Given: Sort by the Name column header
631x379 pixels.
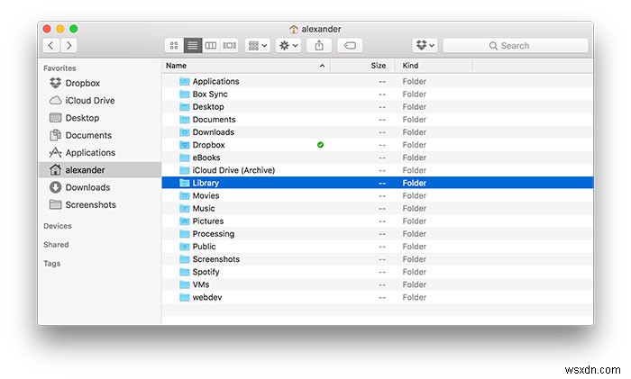Looking at the screenshot, I should tap(177, 66).
